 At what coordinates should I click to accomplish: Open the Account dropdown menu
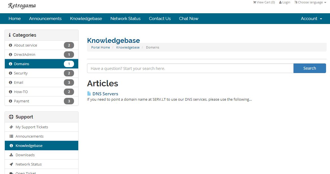(311, 19)
